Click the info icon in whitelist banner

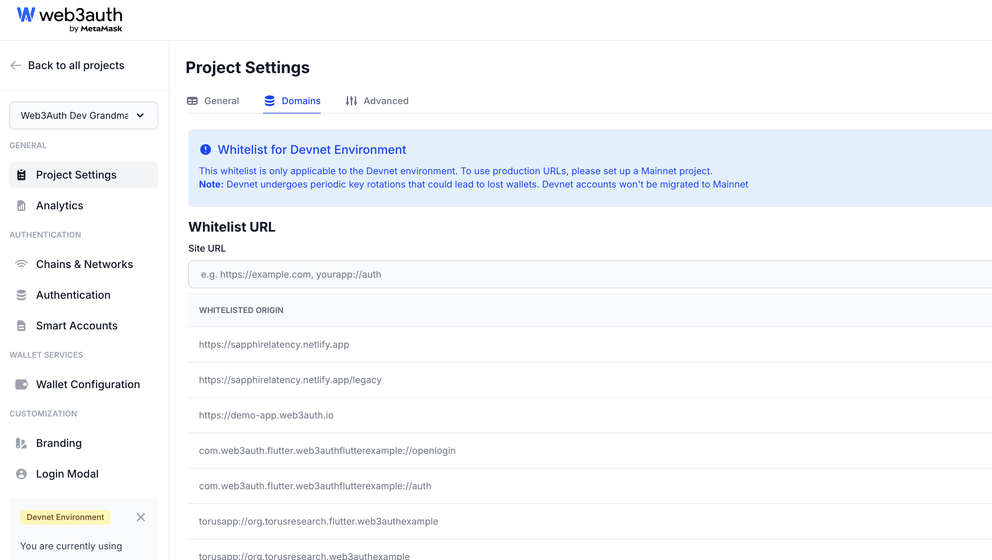(x=206, y=150)
